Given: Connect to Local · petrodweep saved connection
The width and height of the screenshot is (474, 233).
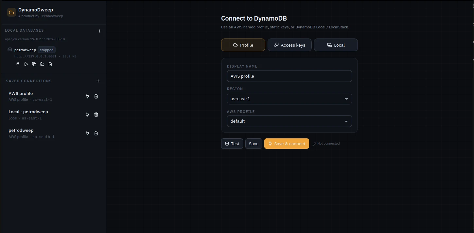Looking at the screenshot, I should coord(87,115).
